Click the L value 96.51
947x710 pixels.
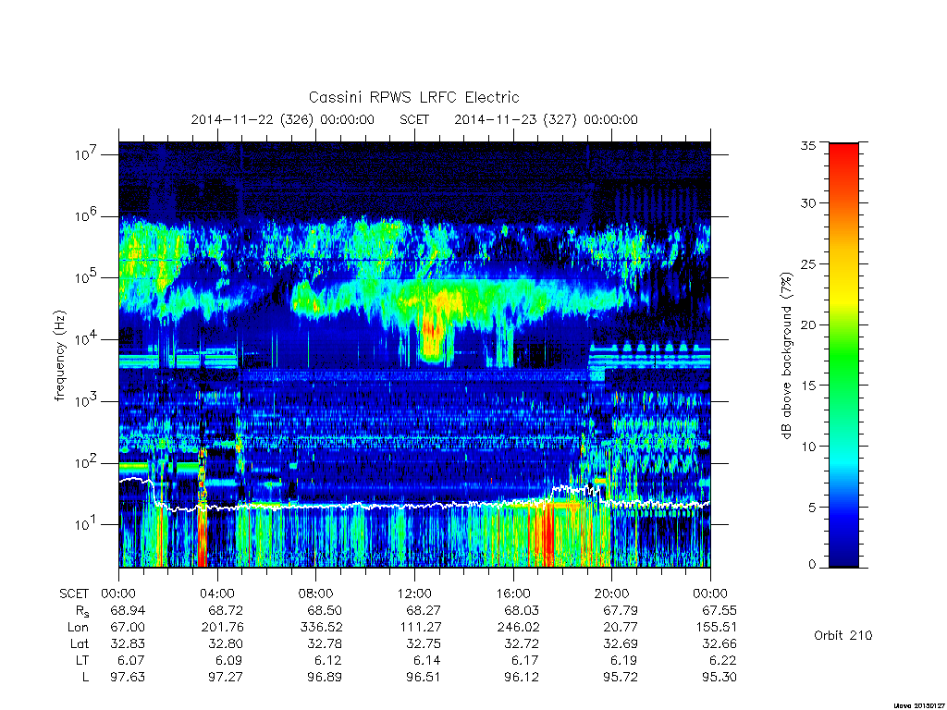(424, 678)
